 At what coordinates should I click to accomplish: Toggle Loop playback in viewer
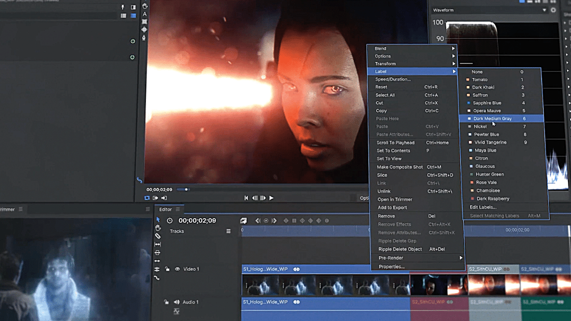(147, 198)
